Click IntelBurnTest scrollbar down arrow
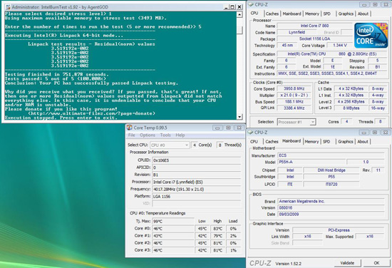Image resolution: width=392 pixels, height=268 pixels. point(239,117)
